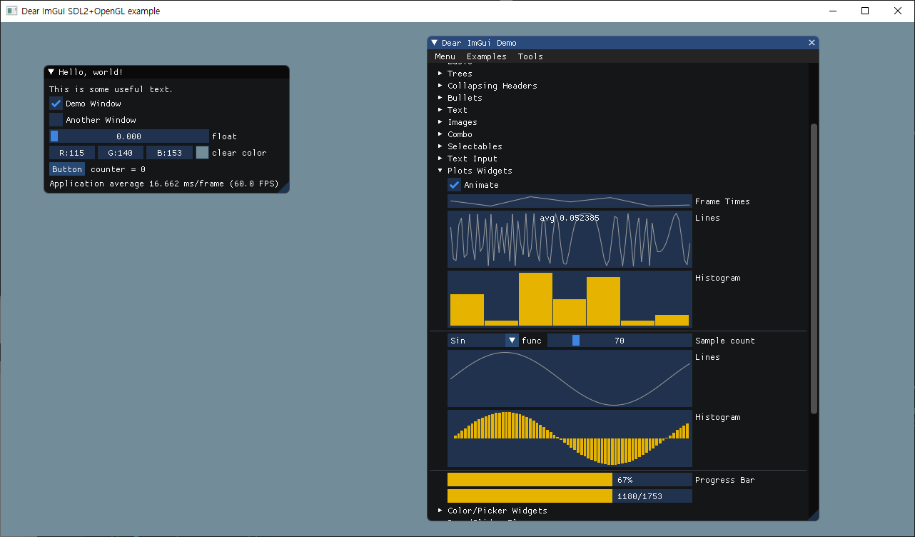The height and width of the screenshot is (537, 915).
Task: Click the sine-shaped Histogram plot
Action: (x=570, y=438)
